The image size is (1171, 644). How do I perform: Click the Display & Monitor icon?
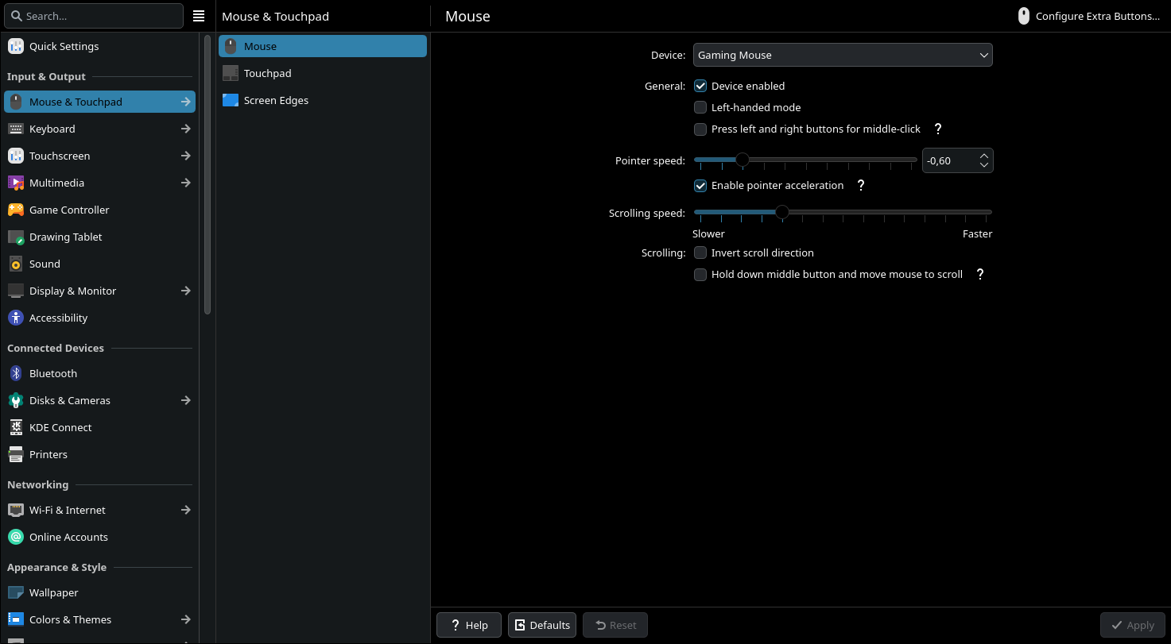[16, 291]
